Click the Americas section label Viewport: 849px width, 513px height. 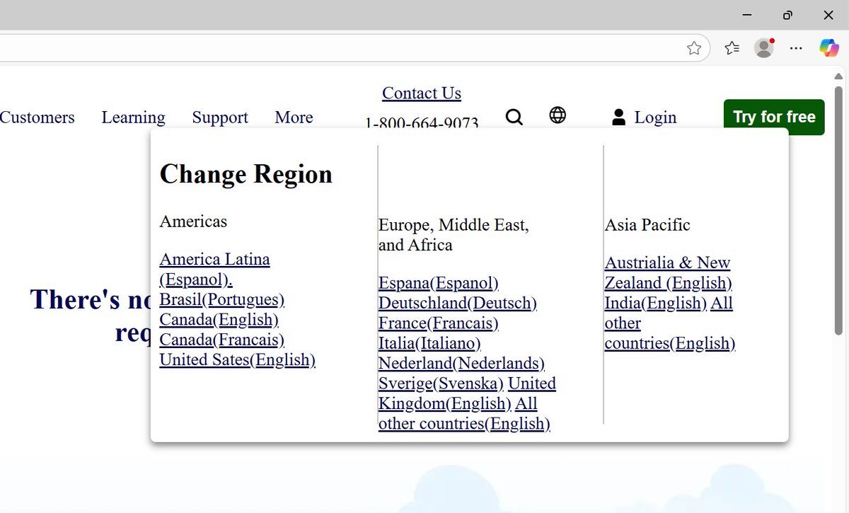(x=193, y=221)
